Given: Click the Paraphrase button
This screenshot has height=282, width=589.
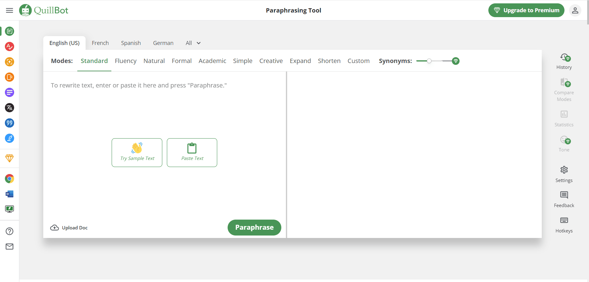Looking at the screenshot, I should 254,228.
